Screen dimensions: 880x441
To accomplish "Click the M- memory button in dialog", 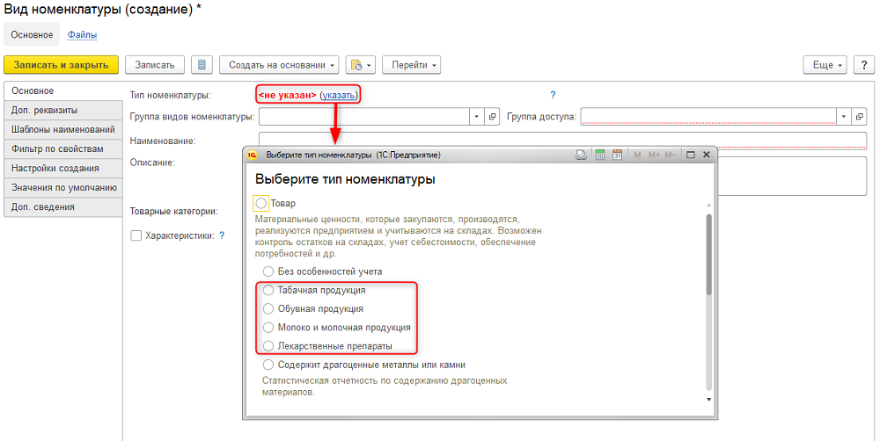I will tap(670, 155).
